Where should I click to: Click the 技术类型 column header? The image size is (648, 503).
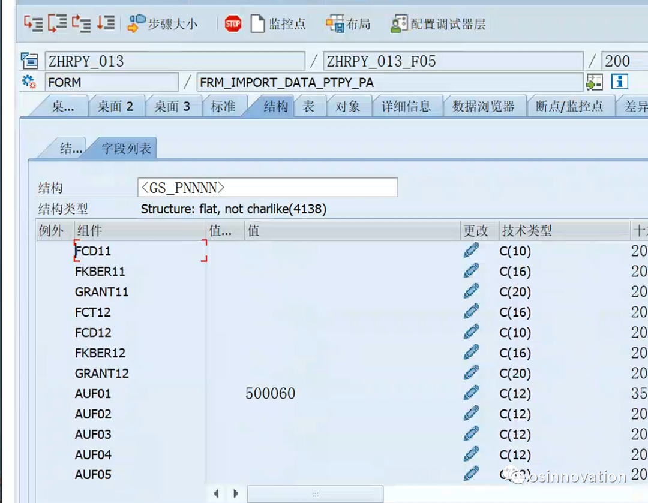[x=565, y=230]
